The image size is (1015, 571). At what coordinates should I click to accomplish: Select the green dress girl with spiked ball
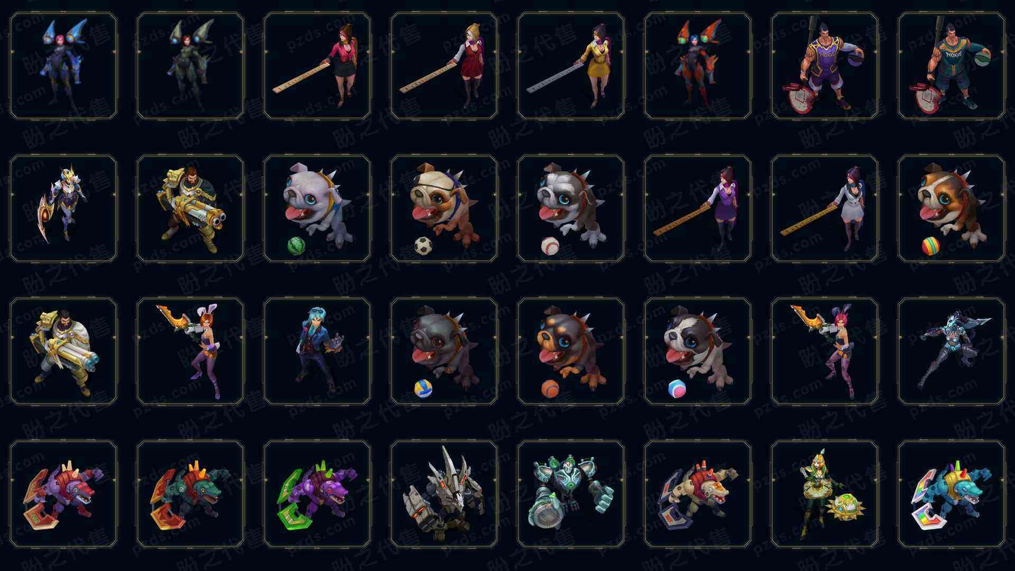[825, 494]
